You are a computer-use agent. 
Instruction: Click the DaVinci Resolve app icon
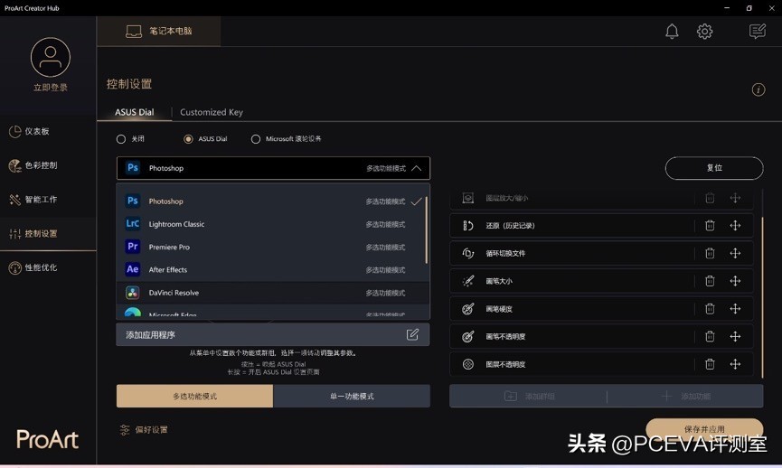[133, 293]
